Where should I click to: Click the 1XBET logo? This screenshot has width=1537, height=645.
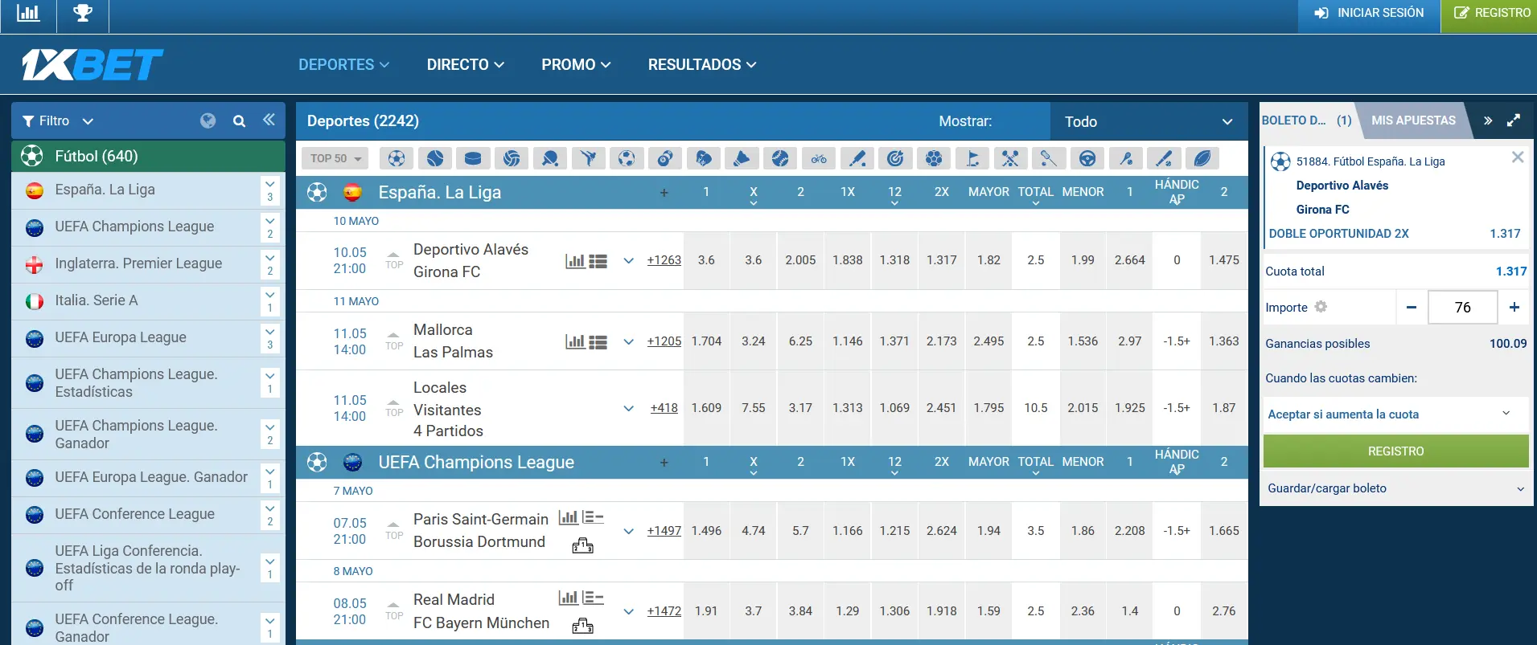[x=92, y=65]
